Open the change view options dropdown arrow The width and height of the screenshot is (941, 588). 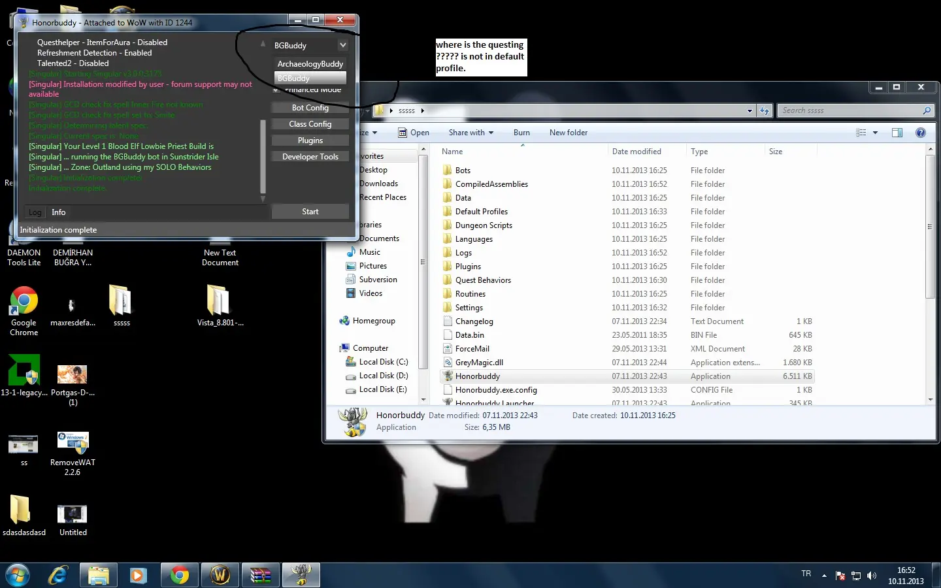pos(875,133)
